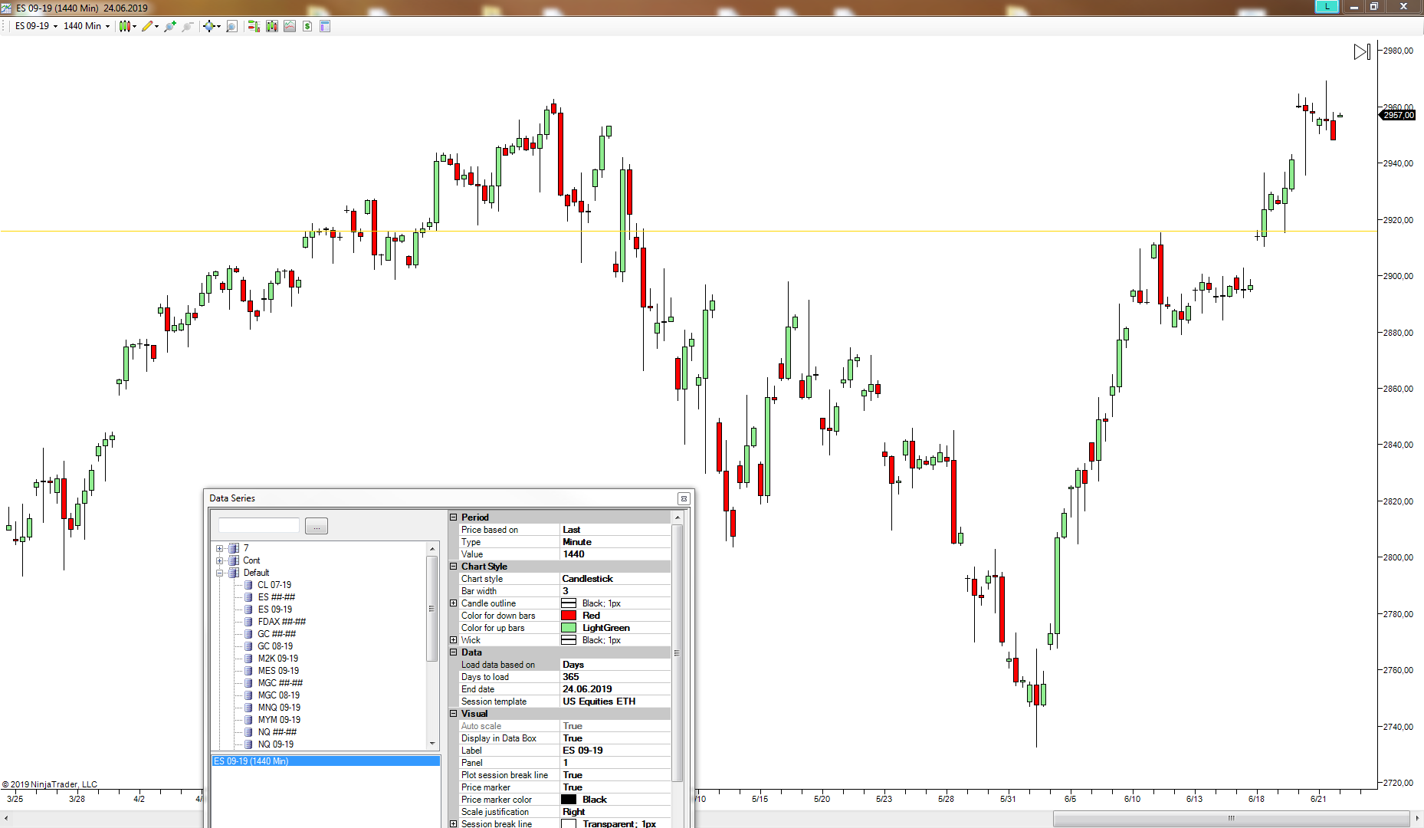This screenshot has height=828, width=1424.
Task: Click the ellipsis browse button
Action: click(317, 526)
